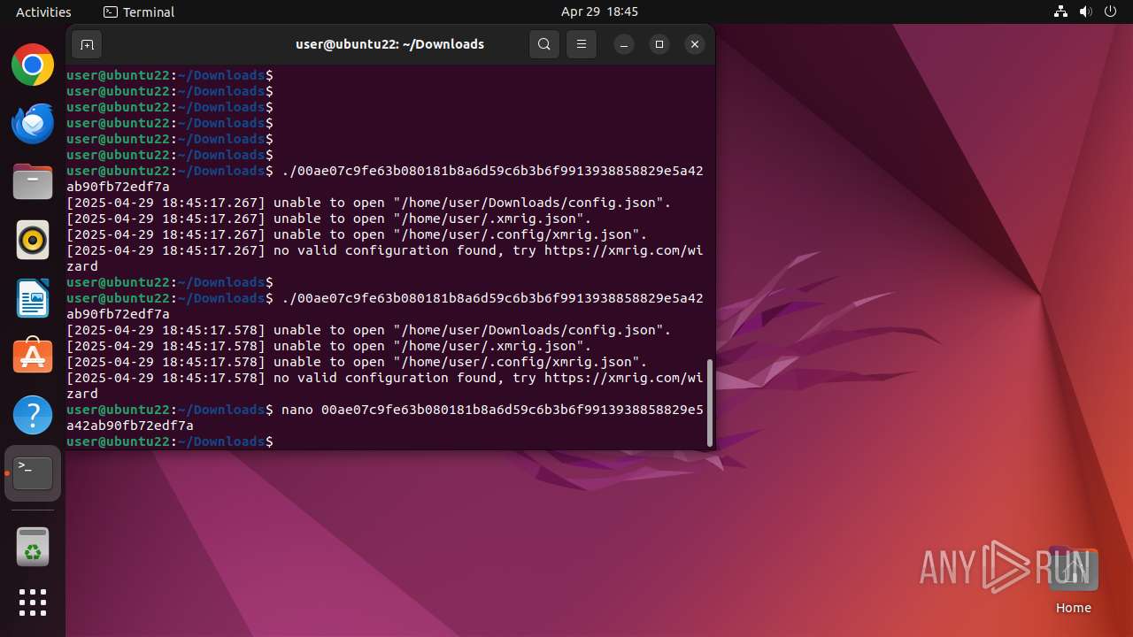This screenshot has height=637, width=1133.
Task: Click the 18:45:17.578 config.json error line
Action: pyautogui.click(x=369, y=330)
